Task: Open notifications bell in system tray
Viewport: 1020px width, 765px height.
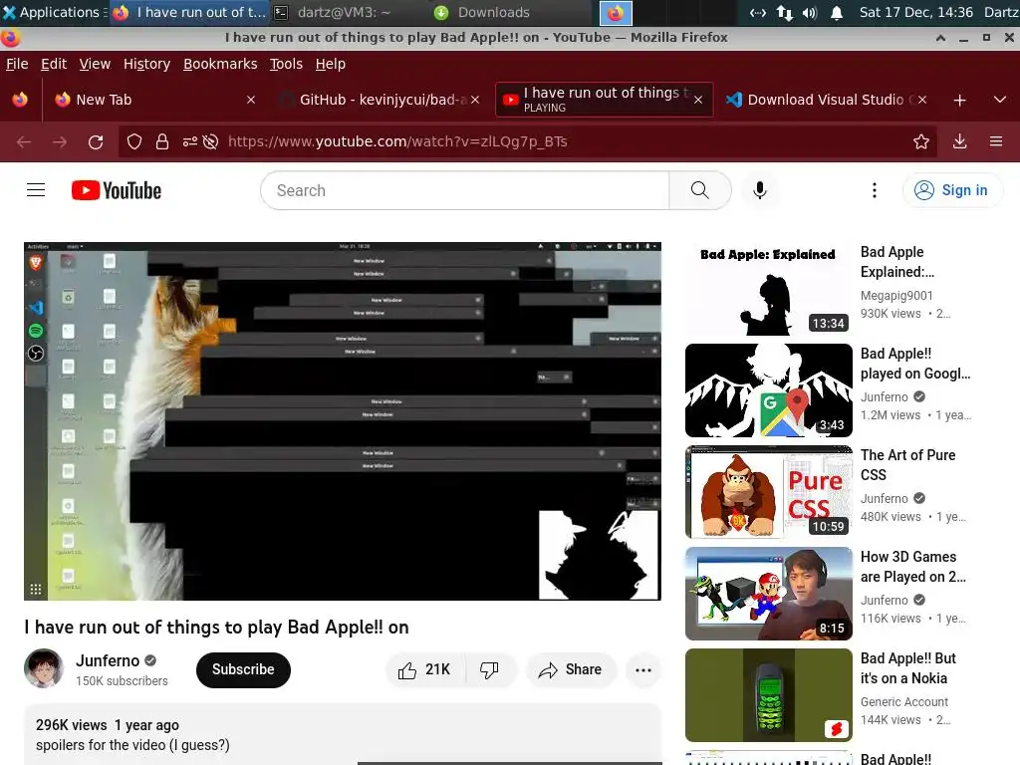Action: coord(837,12)
